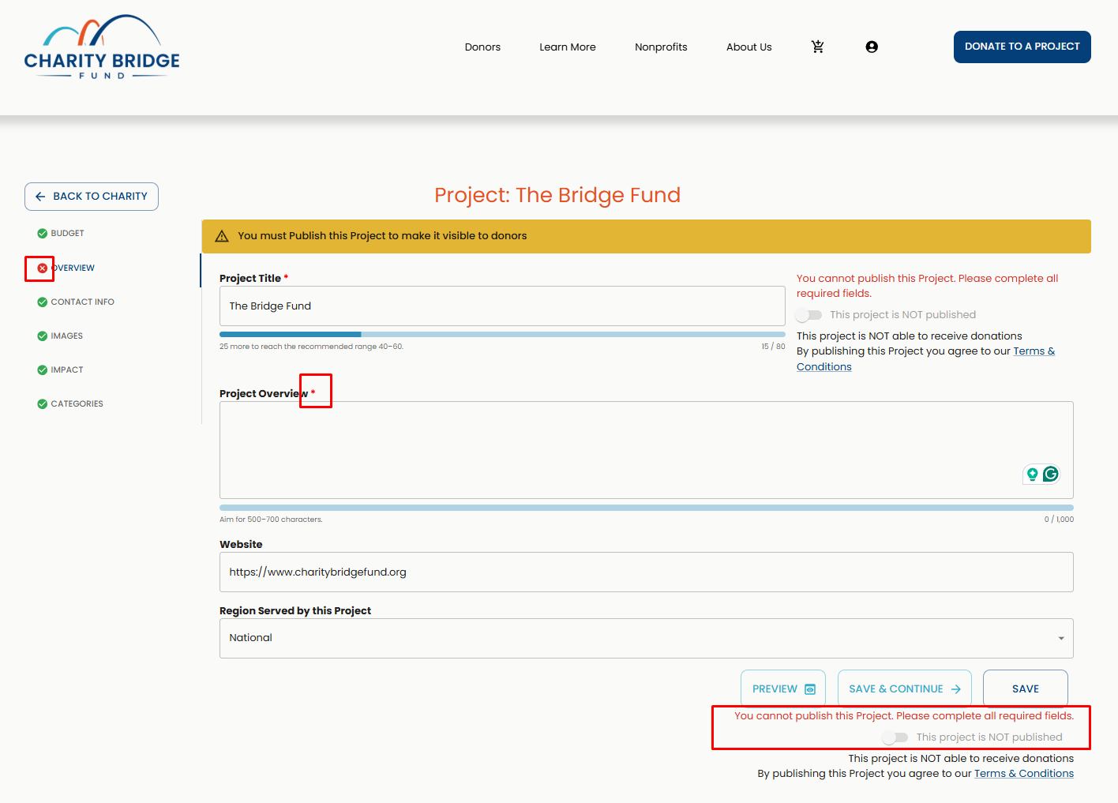
Task: Go to the Images section
Action: pos(66,336)
